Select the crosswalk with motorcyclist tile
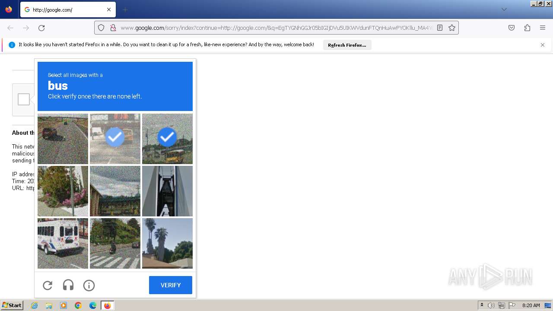 pos(115,243)
